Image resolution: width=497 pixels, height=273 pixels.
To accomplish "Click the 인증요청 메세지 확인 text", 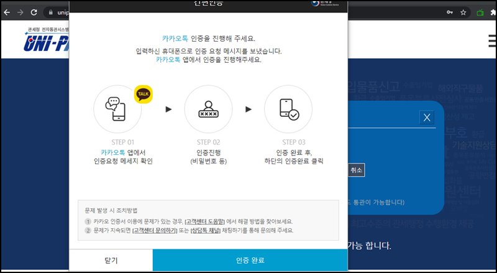I will pyautogui.click(x=123, y=161).
